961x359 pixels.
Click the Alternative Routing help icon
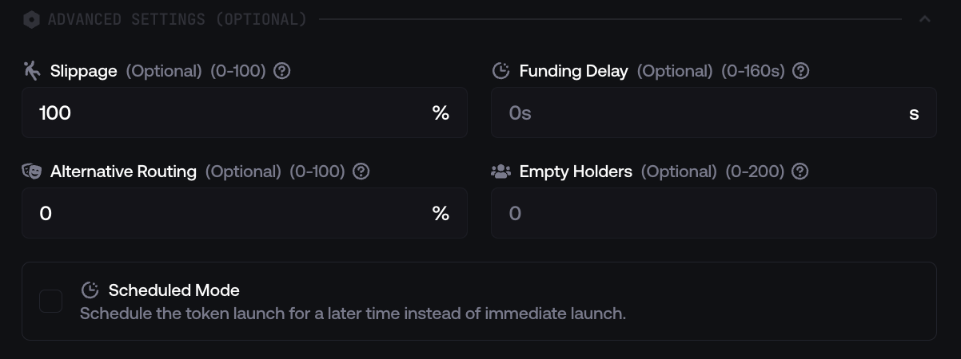361,172
